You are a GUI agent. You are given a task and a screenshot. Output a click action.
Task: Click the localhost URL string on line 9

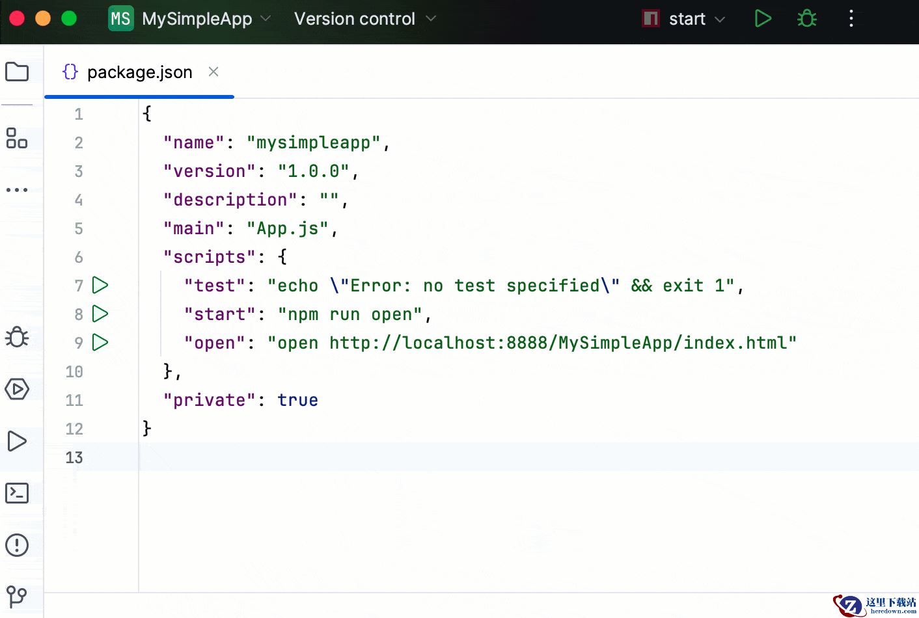pos(532,343)
